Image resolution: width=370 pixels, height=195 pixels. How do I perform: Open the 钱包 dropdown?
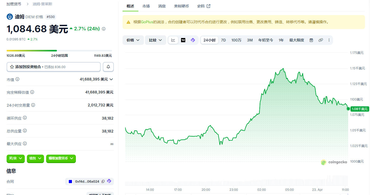coord(35,158)
